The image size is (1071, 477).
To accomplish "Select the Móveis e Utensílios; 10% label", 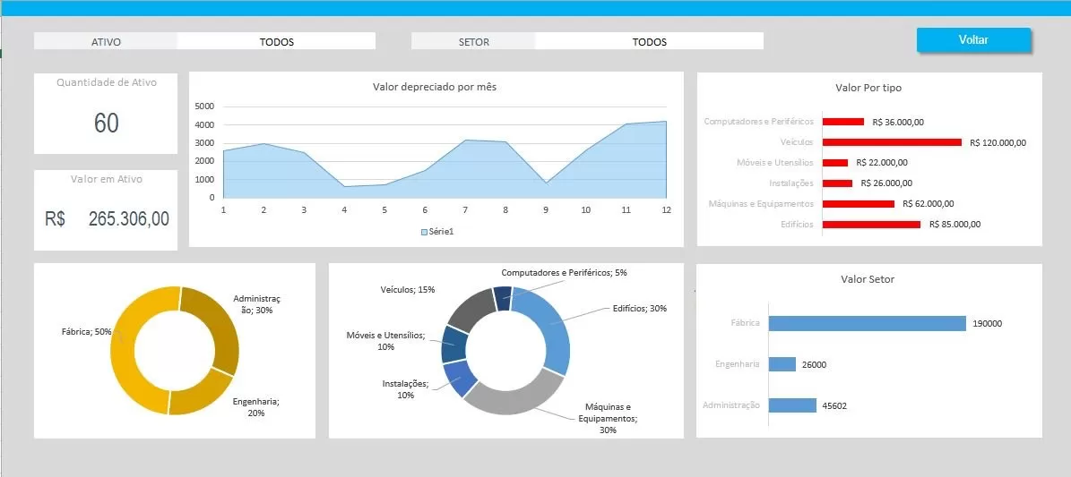I will (386, 341).
